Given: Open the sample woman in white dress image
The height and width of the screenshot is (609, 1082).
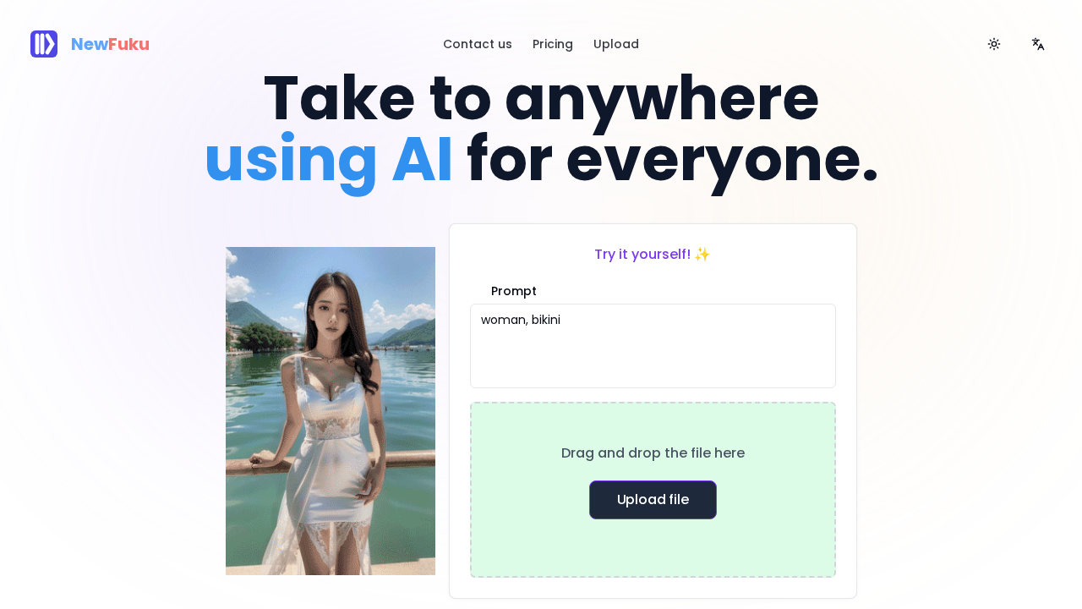Looking at the screenshot, I should 331,411.
